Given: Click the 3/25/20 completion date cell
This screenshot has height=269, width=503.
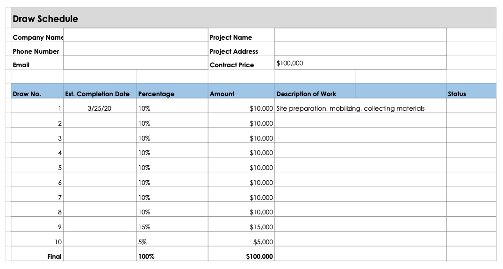Looking at the screenshot, I should [100, 108].
